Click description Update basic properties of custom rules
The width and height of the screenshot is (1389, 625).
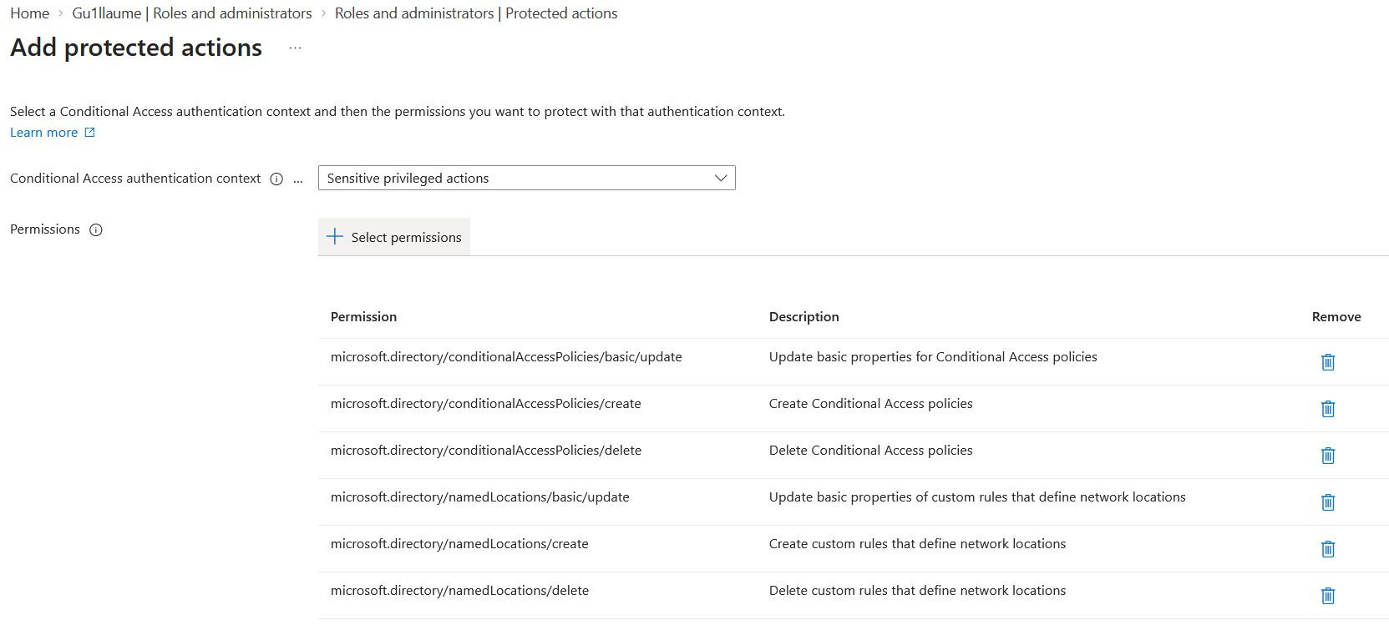point(977,497)
